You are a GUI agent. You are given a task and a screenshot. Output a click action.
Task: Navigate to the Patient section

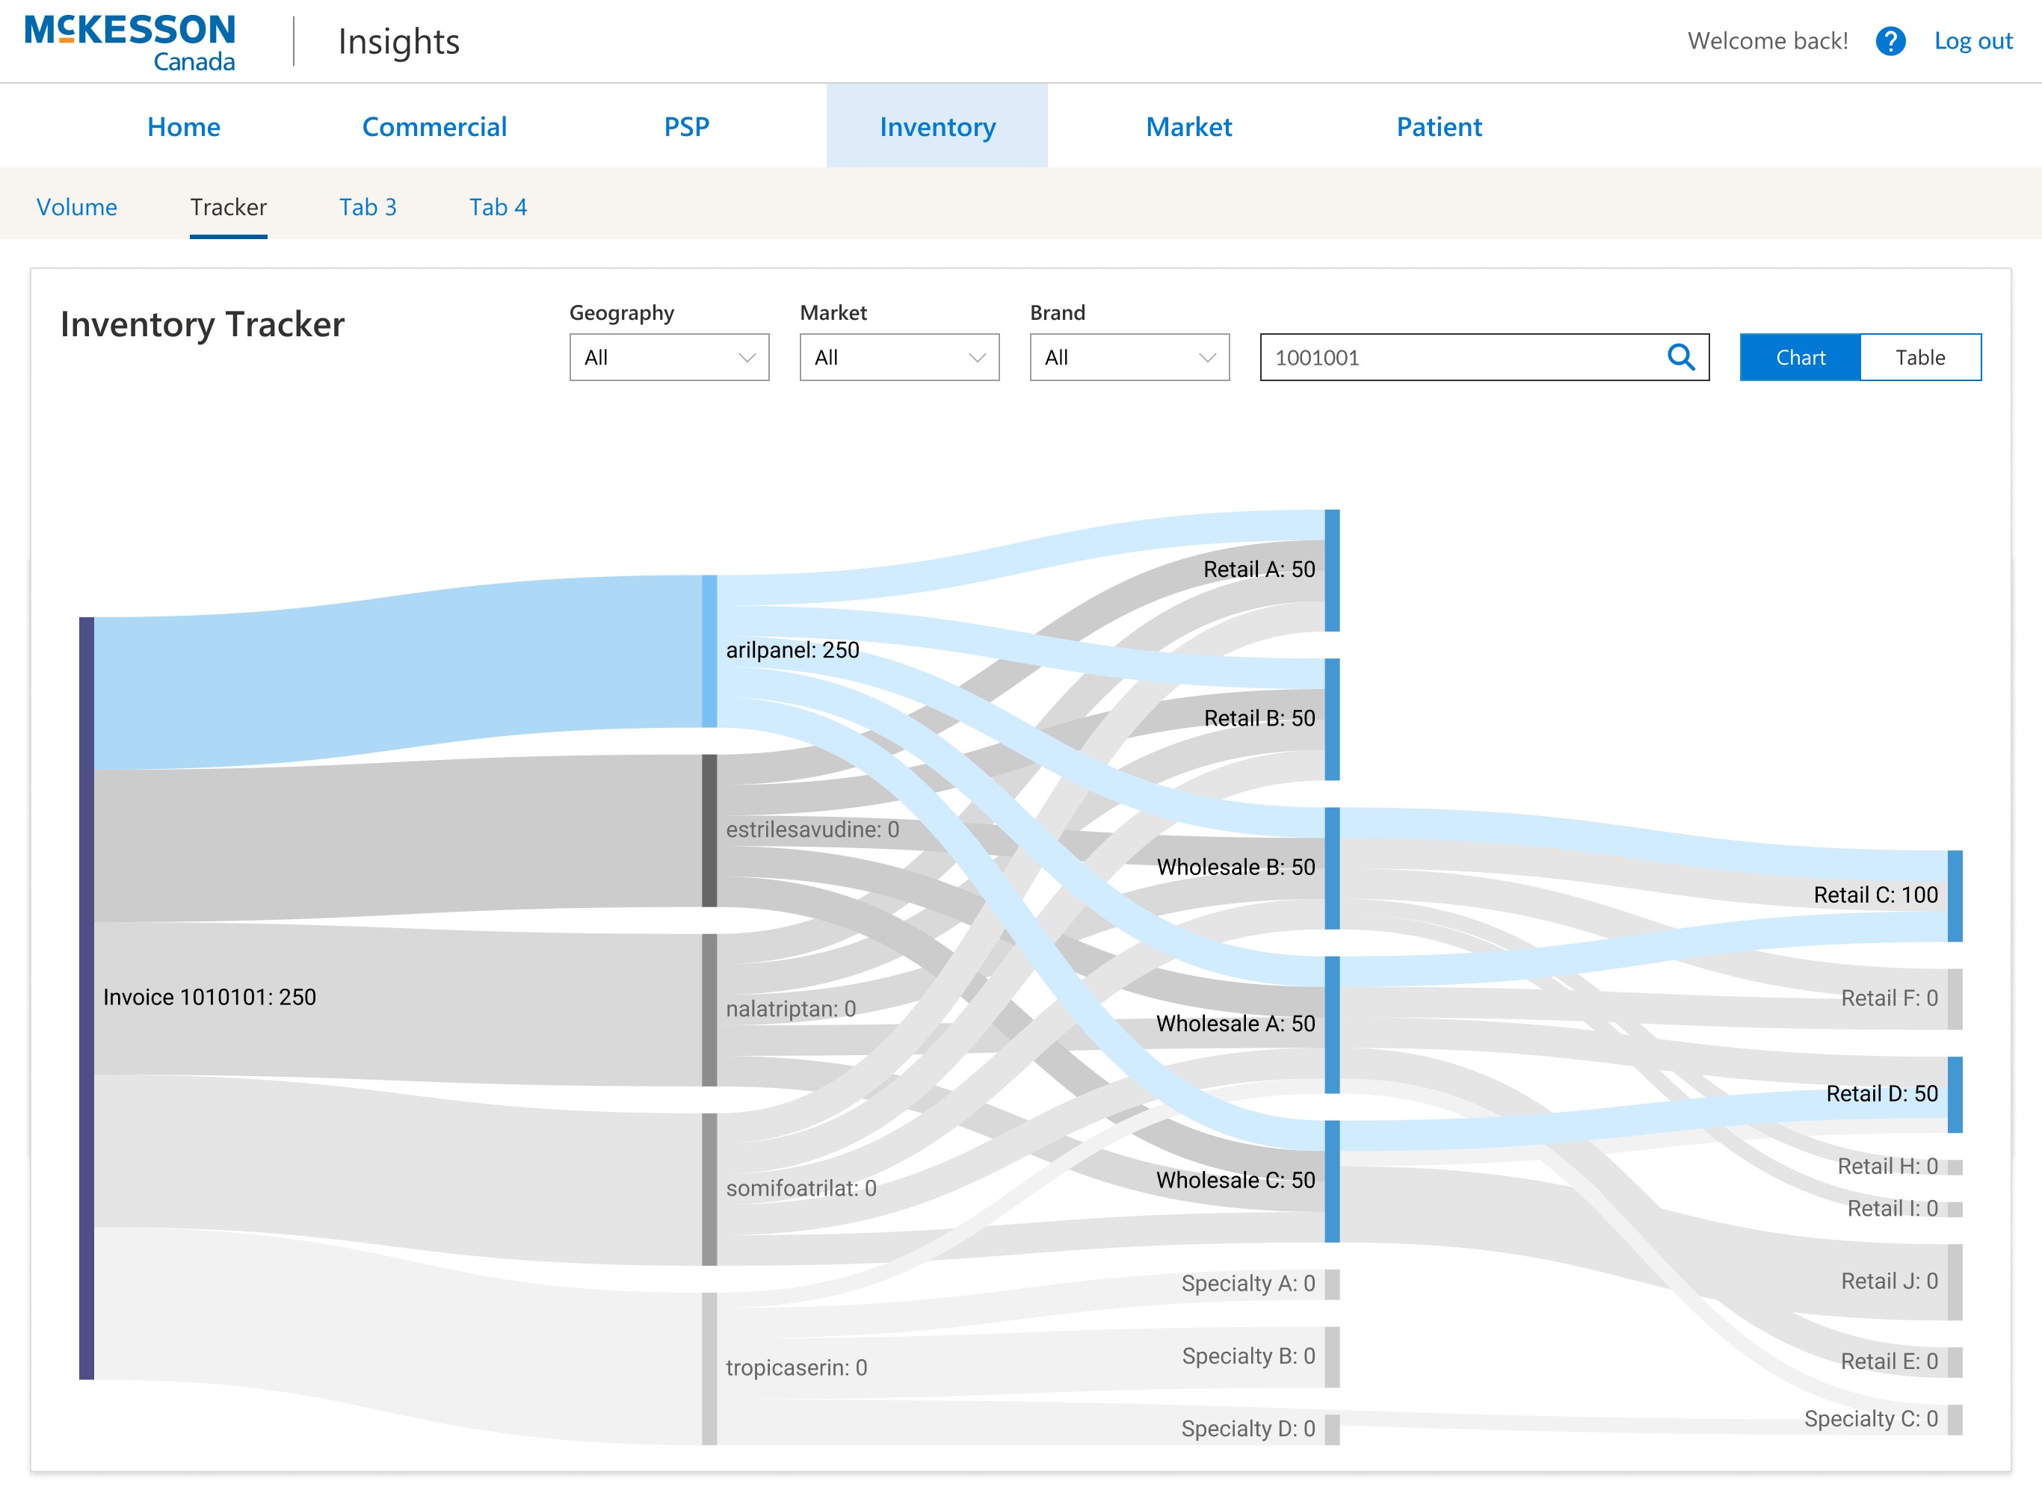[1438, 126]
